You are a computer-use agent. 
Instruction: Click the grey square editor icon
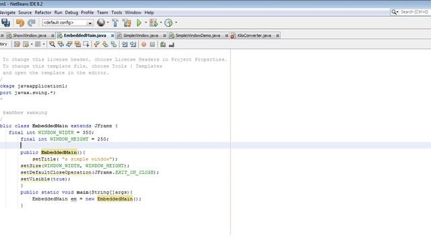pos(38,44)
